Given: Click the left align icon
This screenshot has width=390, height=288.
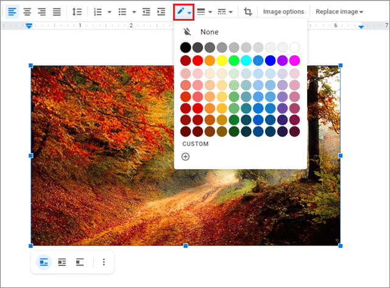Looking at the screenshot, I should pos(12,12).
